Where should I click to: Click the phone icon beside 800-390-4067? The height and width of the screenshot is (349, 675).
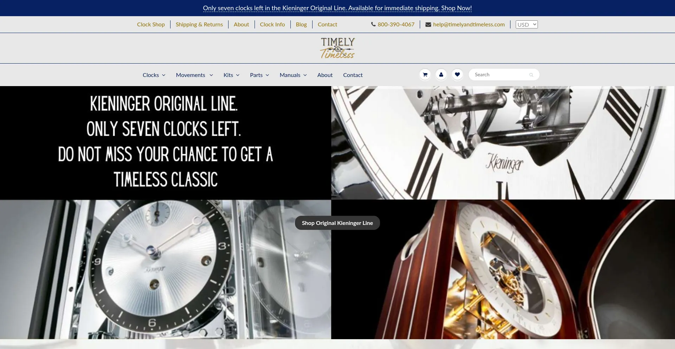(x=373, y=24)
